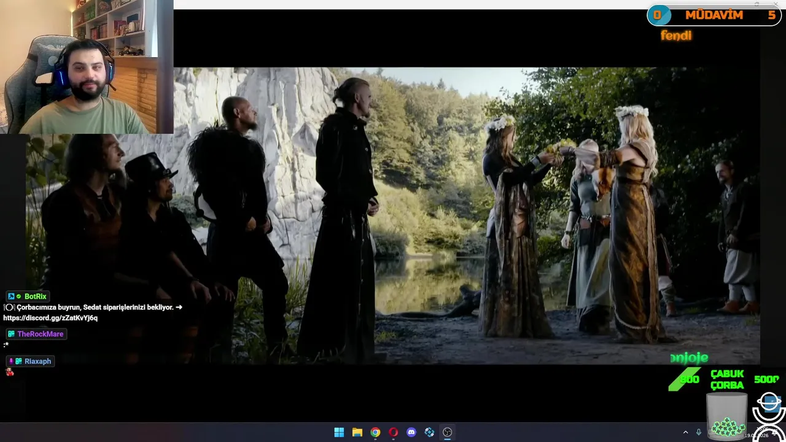Open the Windows Start menu
Viewport: 786px width, 442px height.
tap(339, 432)
